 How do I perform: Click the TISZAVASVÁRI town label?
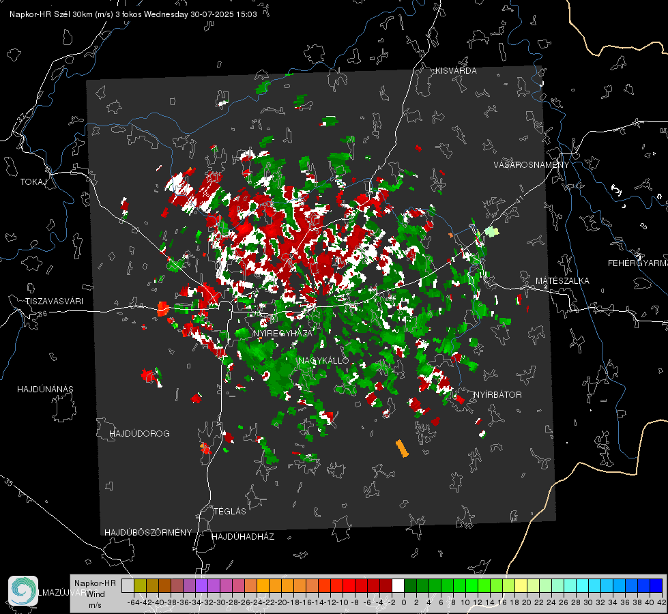pyautogui.click(x=54, y=302)
